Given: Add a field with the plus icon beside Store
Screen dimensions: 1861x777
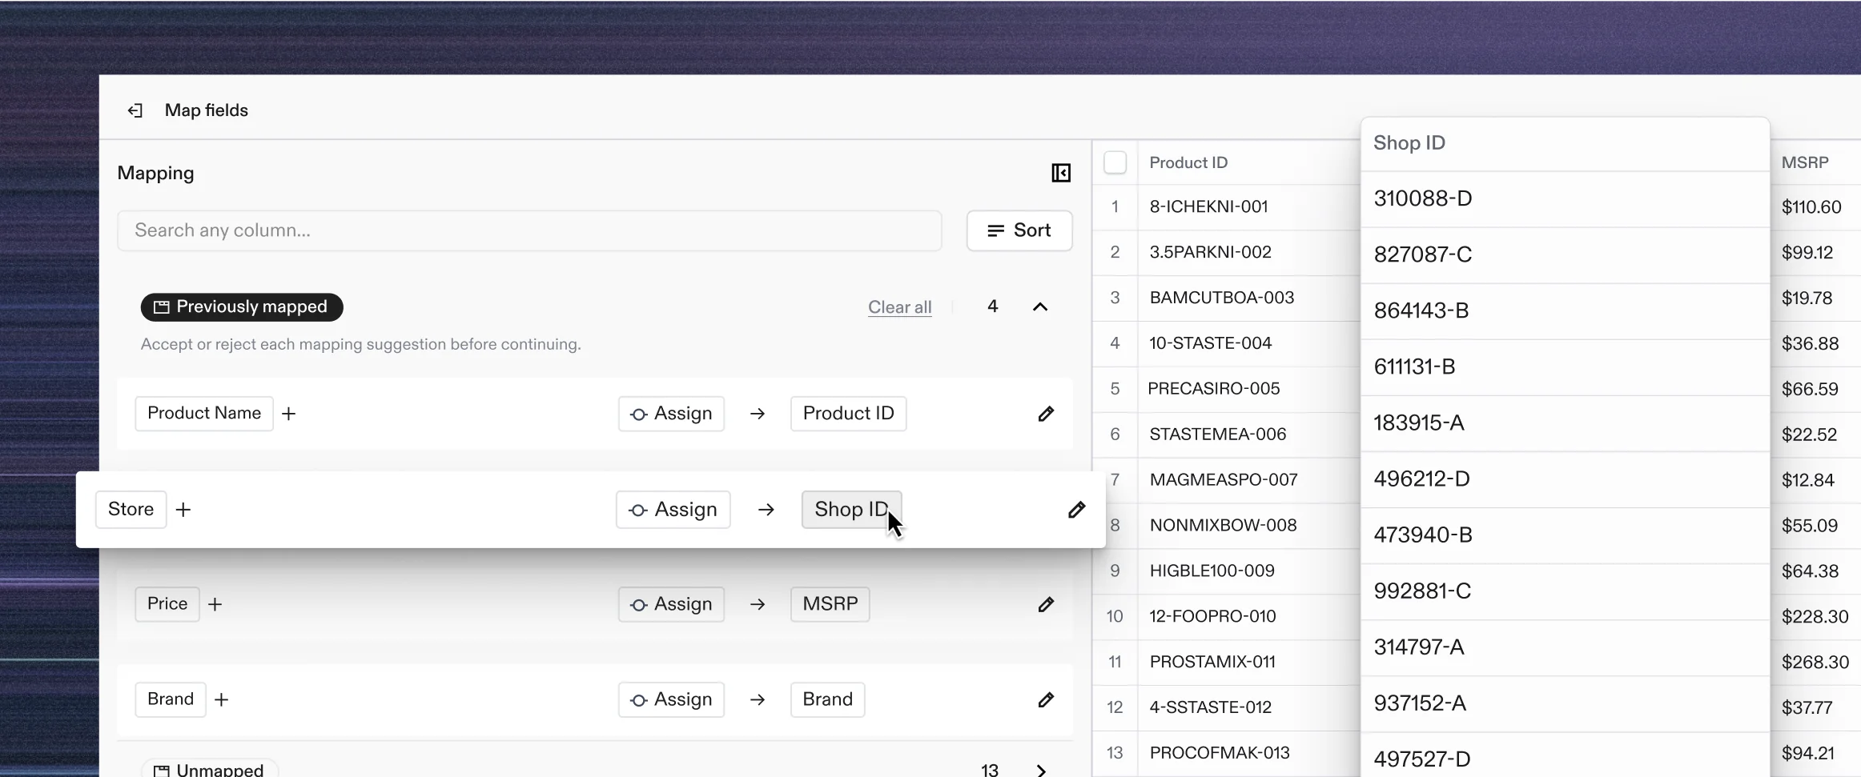Looking at the screenshot, I should tap(183, 510).
